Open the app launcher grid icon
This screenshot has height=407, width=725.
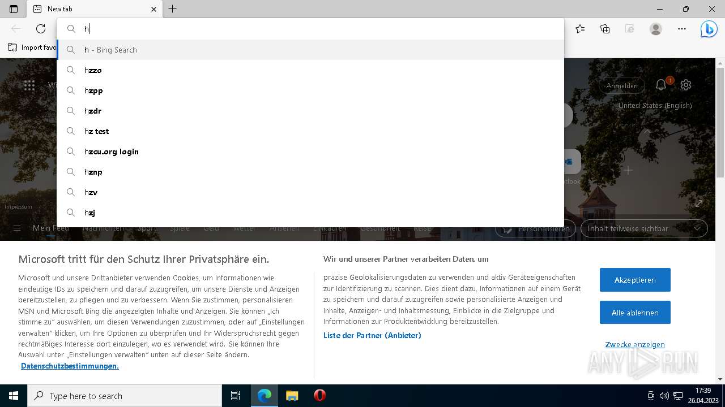tap(29, 85)
